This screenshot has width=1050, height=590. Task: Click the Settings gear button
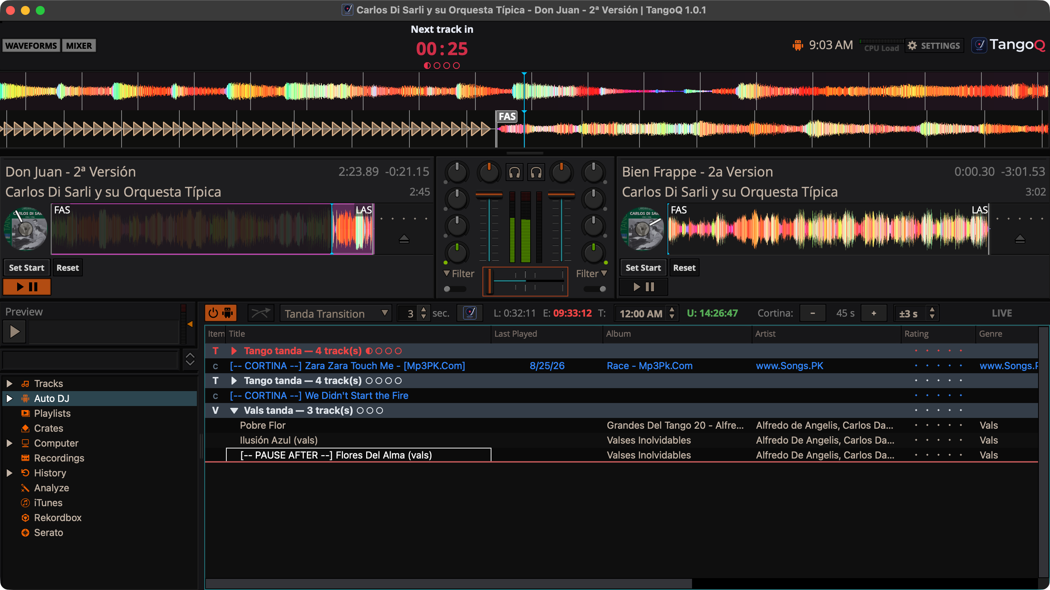(x=934, y=45)
